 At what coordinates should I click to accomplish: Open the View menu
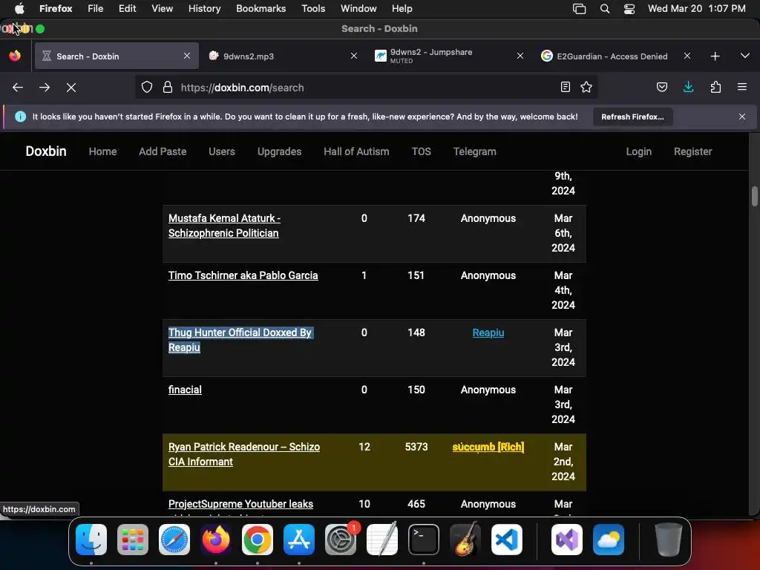click(x=163, y=9)
